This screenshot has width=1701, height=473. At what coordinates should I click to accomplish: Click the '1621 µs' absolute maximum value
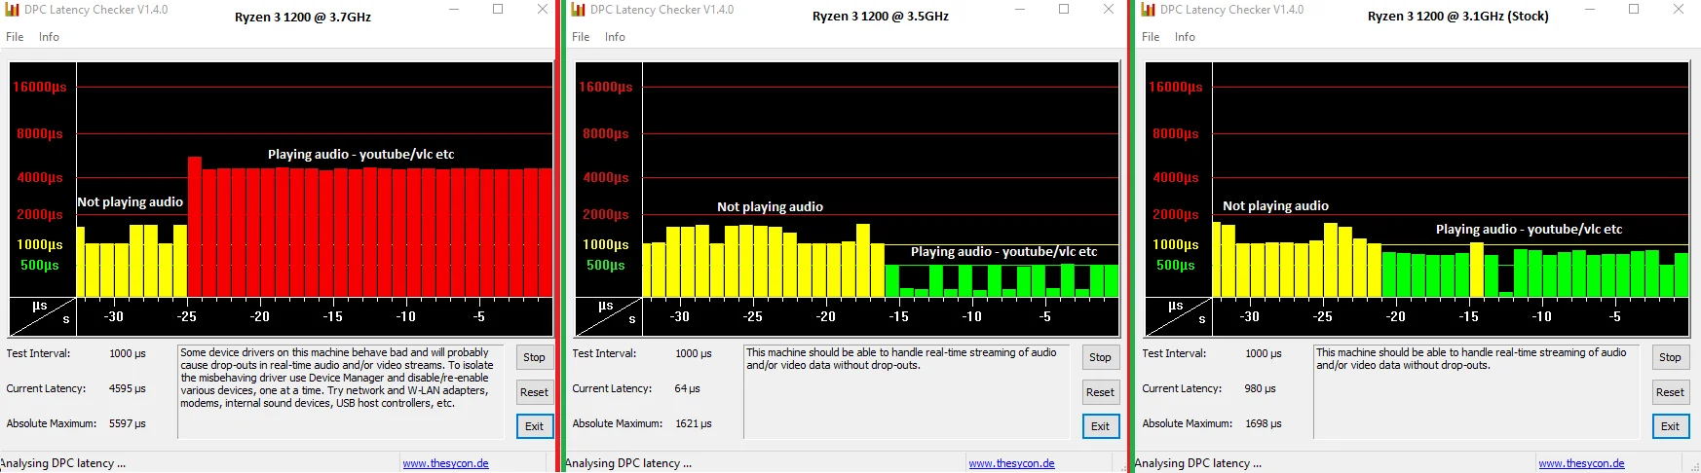(693, 423)
